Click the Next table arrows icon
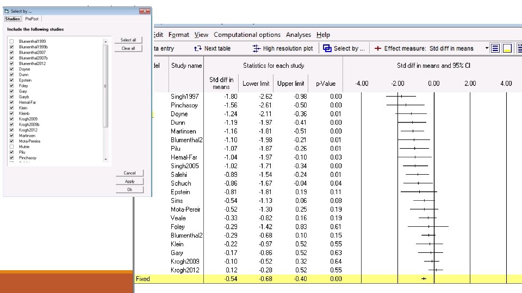Screen dimensions: 522x293 pos(198,48)
